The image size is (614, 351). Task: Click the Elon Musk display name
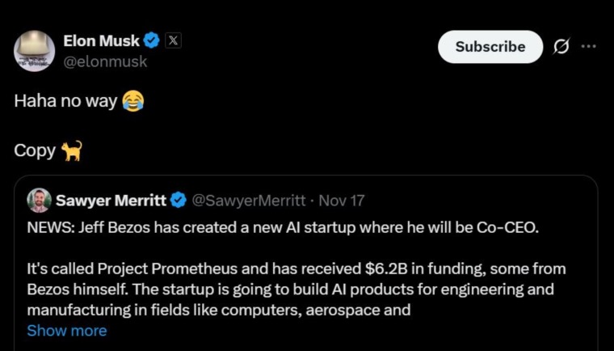click(101, 40)
